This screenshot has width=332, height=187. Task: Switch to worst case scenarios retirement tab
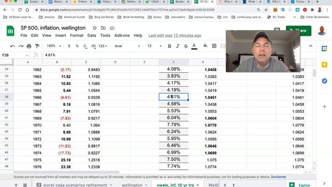click(75, 185)
